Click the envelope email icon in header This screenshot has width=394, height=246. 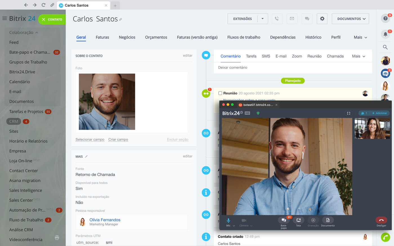click(x=292, y=19)
